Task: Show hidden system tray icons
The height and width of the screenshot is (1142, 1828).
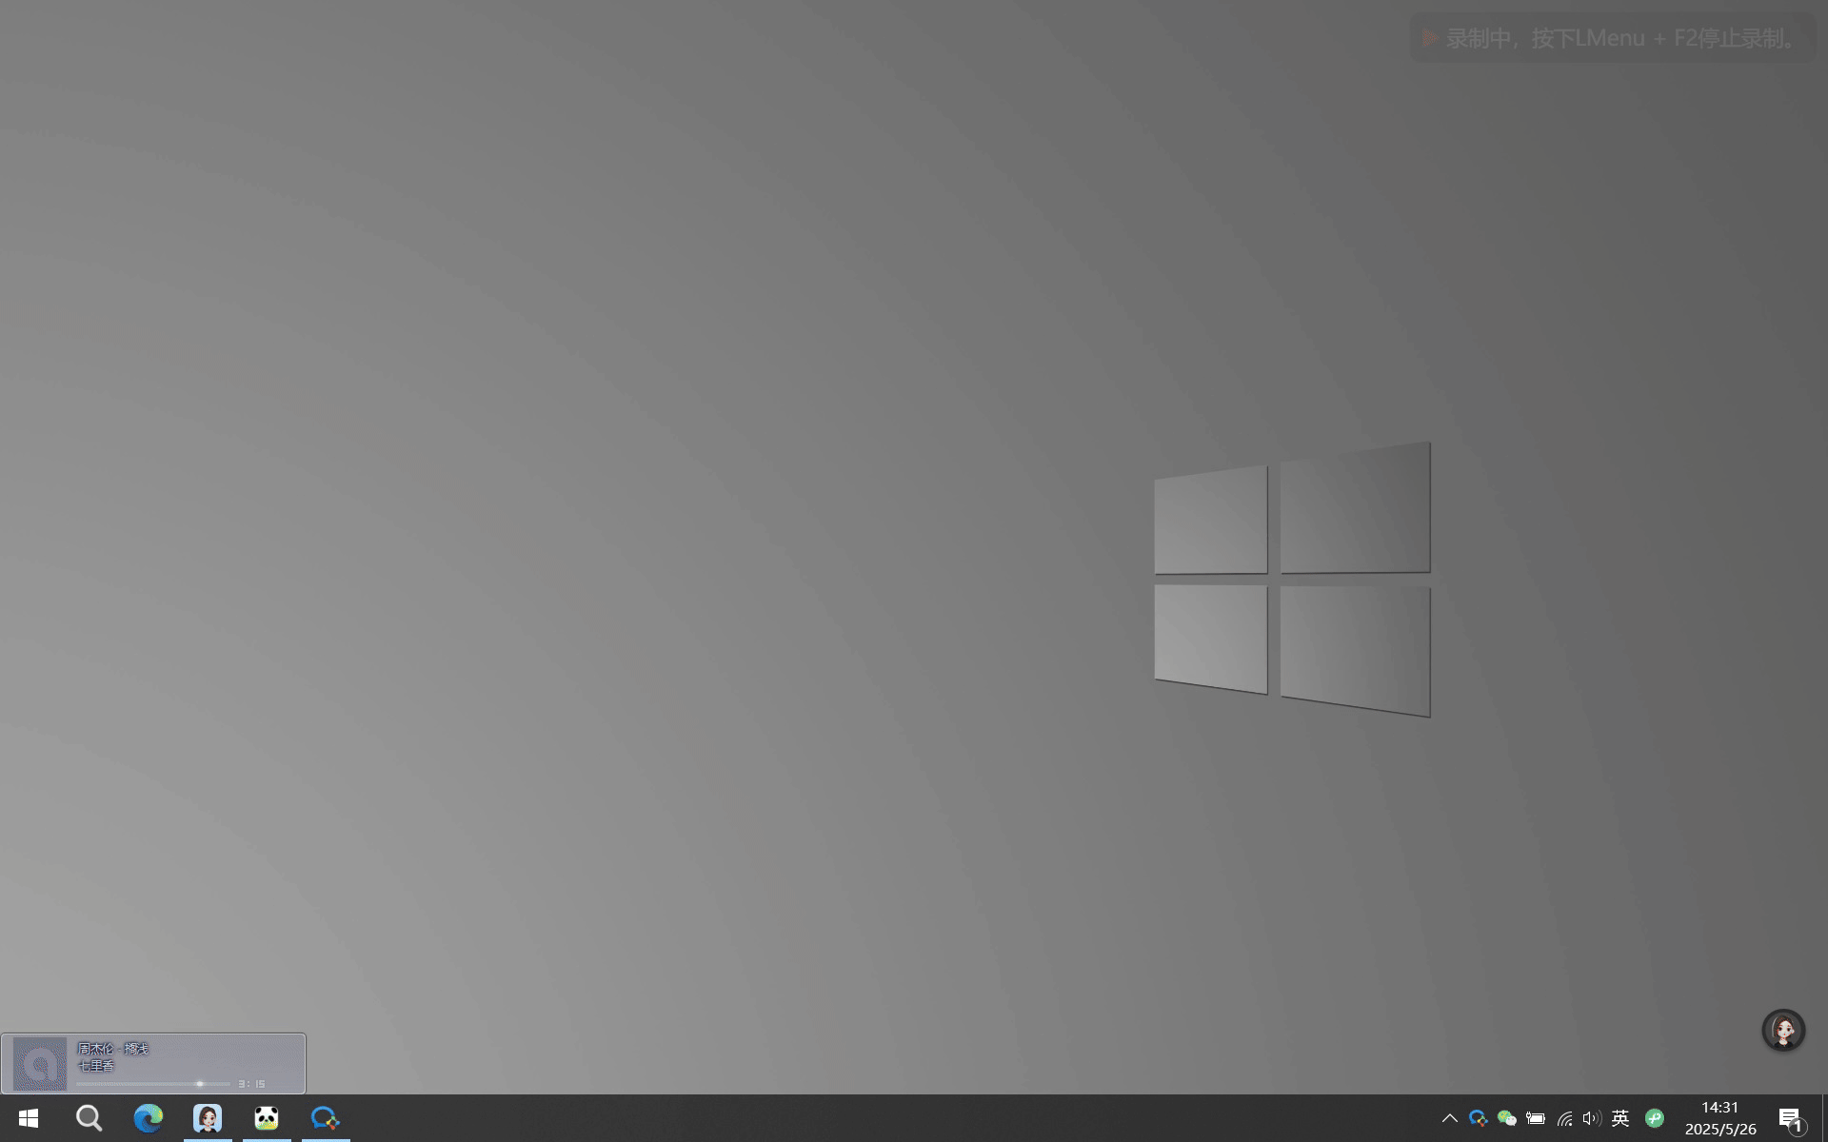Action: coord(1449,1118)
